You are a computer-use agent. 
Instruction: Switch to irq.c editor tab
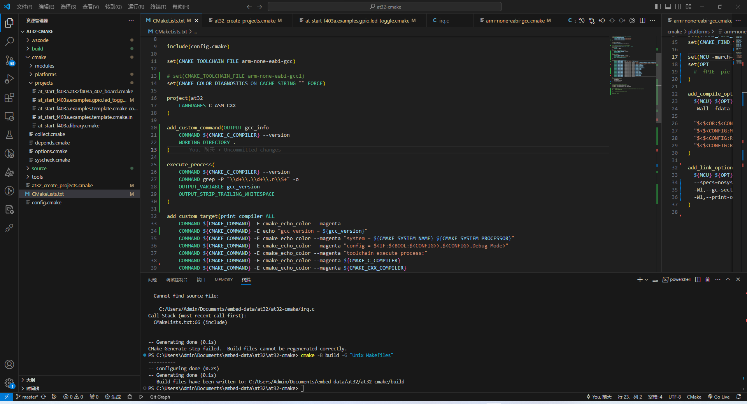[x=450, y=21]
